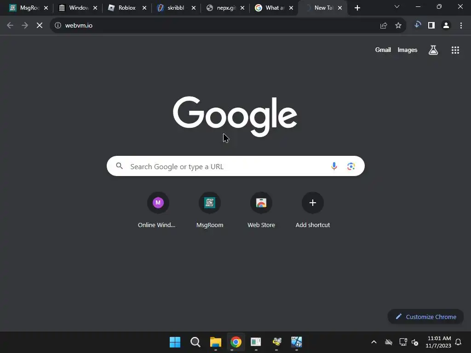Click Customize Chrome button

pyautogui.click(x=425, y=317)
